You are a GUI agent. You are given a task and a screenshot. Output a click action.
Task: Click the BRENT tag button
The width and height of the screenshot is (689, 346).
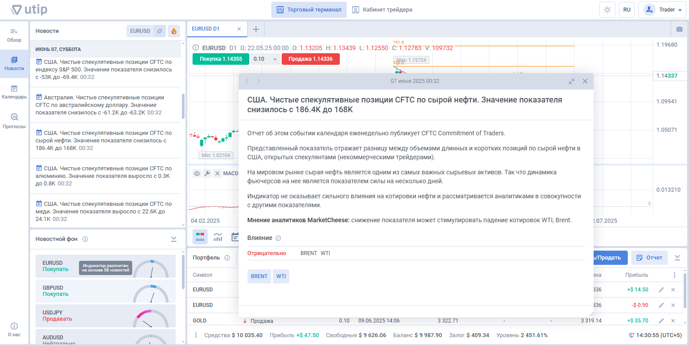pos(259,276)
